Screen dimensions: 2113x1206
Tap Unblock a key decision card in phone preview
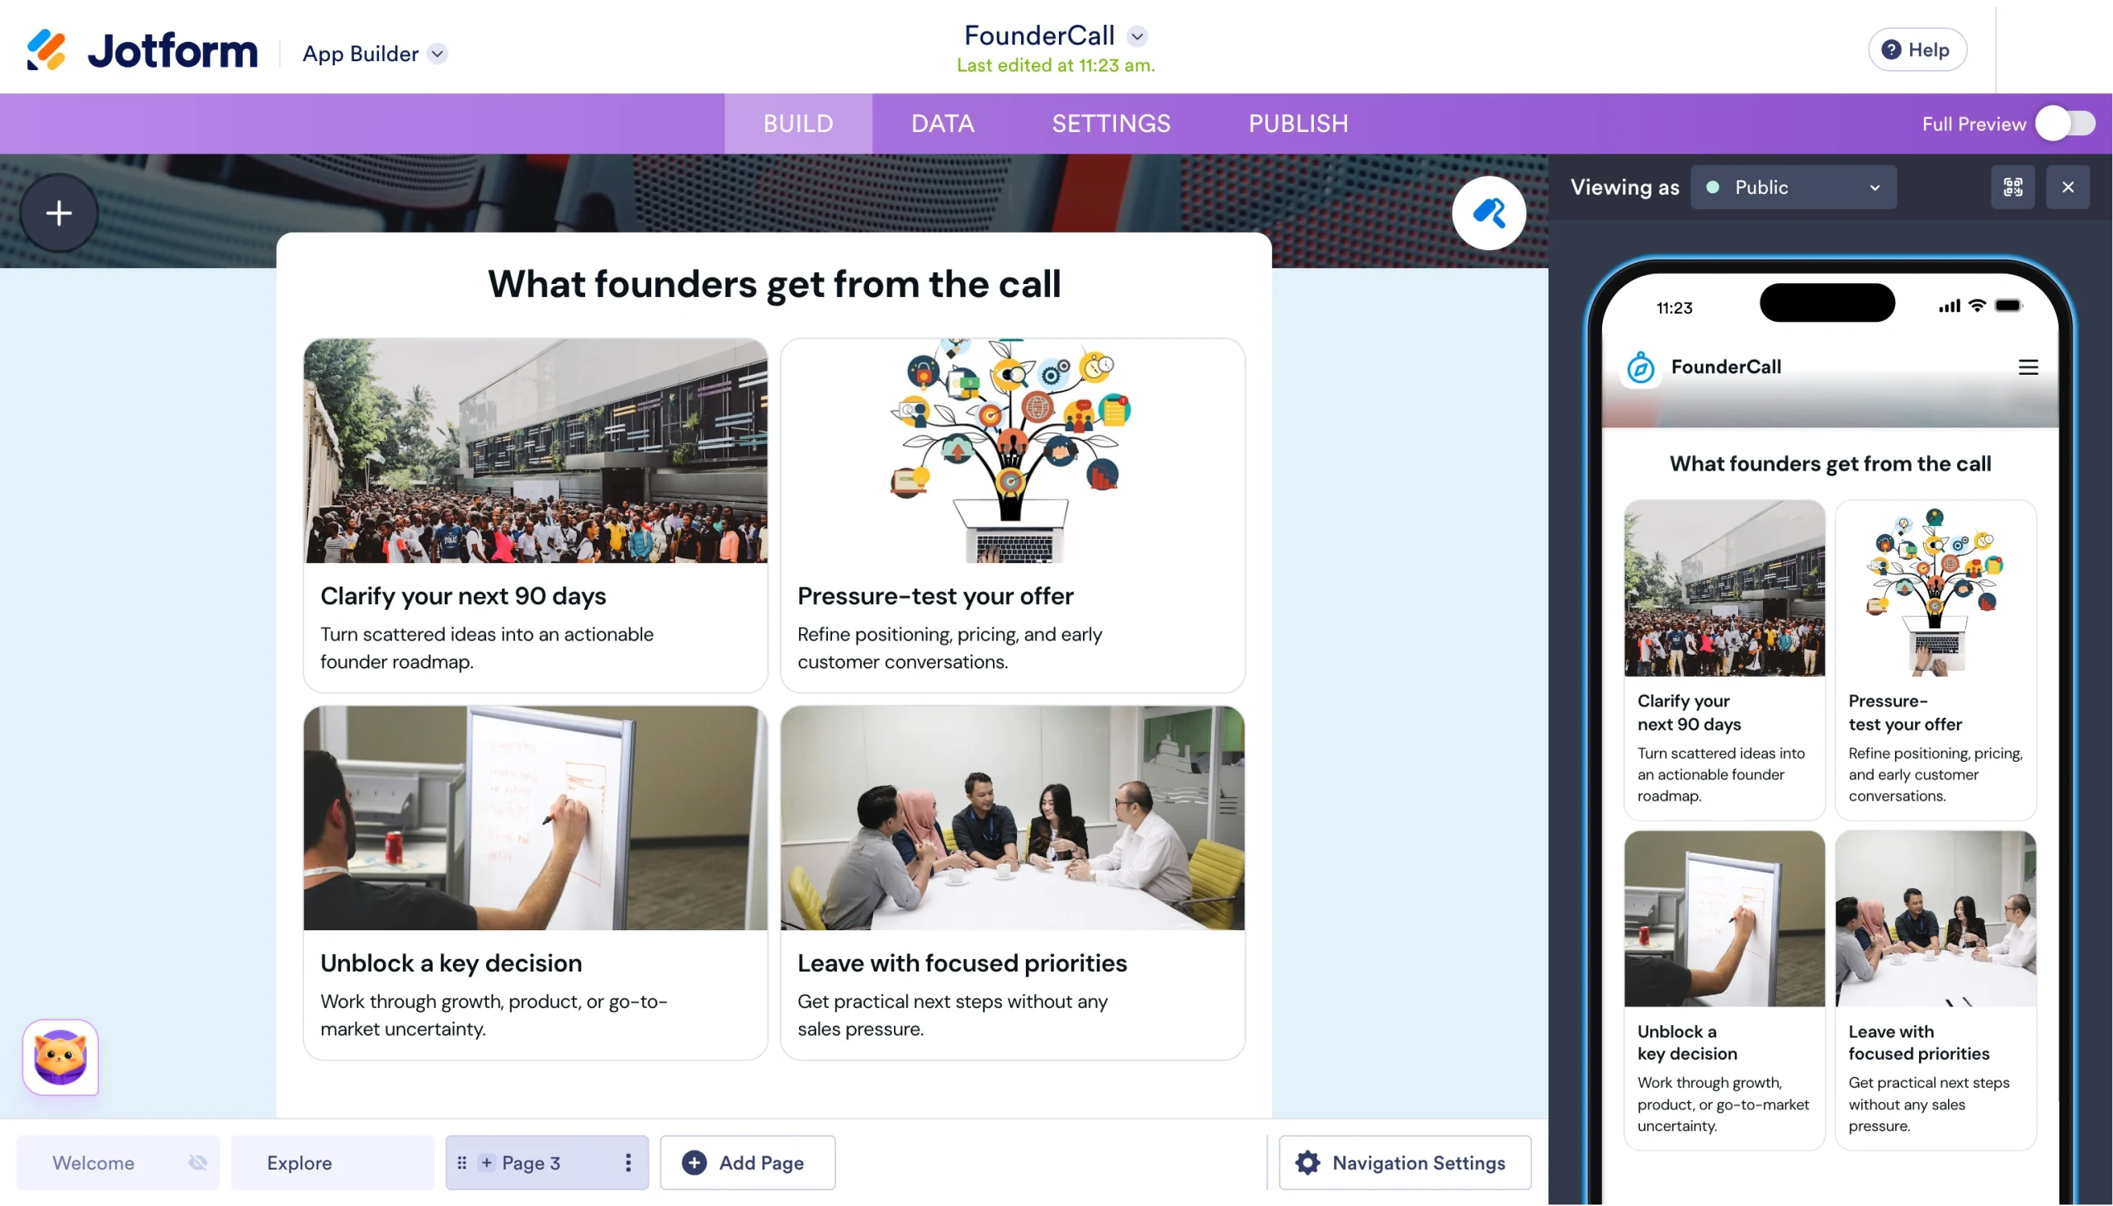pos(1723,990)
